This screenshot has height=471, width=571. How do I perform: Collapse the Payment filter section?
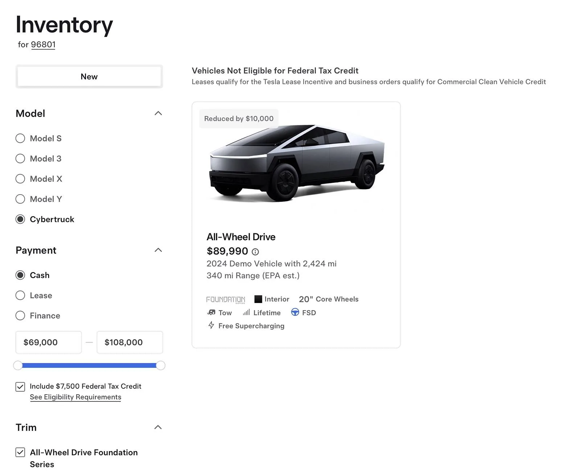click(x=158, y=250)
